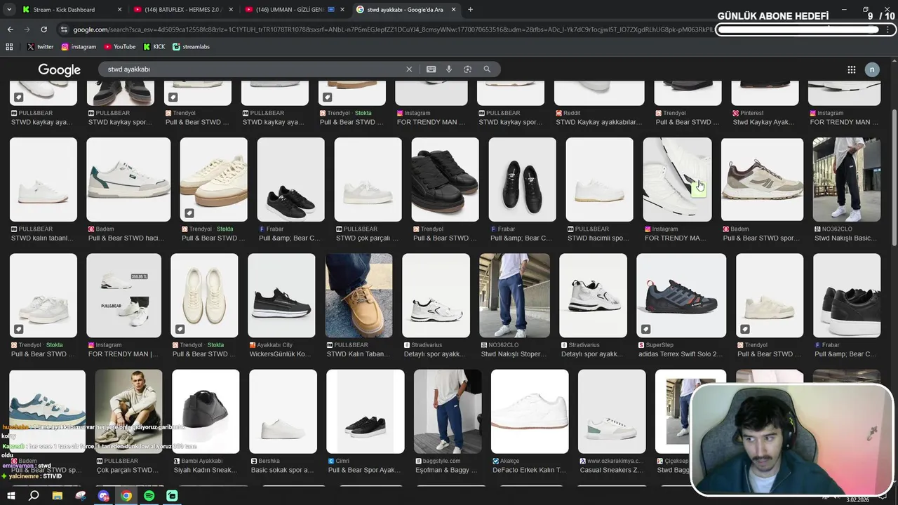Click the browser forward arrow

(x=27, y=29)
